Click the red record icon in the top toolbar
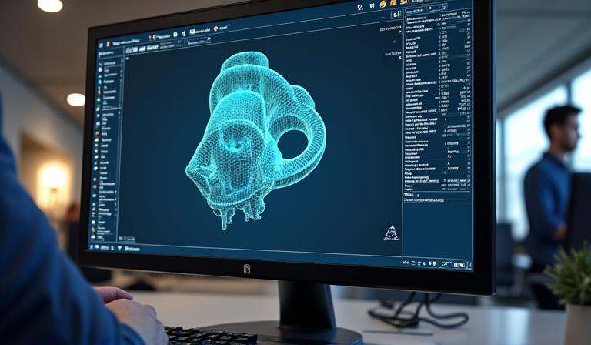Screen dimensions: 591x345 pyautogui.click(x=149, y=36)
